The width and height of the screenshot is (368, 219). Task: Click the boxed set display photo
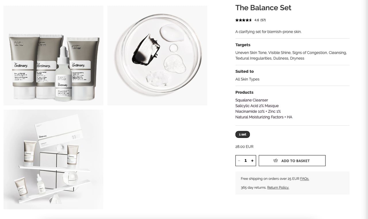coord(53,159)
